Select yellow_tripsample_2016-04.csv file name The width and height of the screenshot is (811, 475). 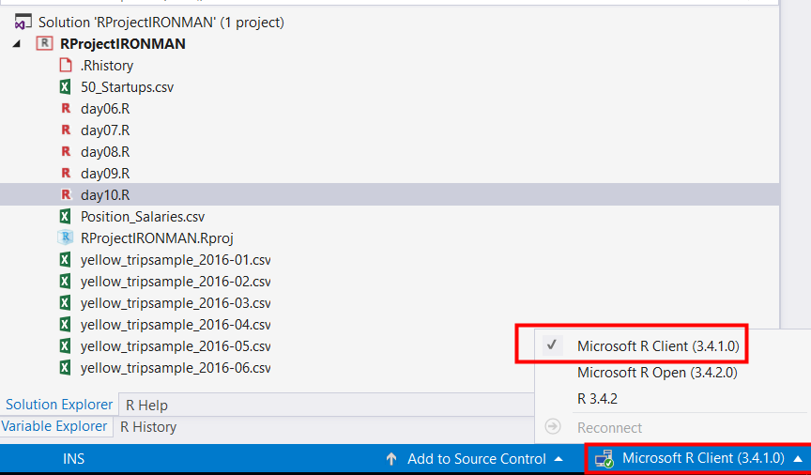176,325
